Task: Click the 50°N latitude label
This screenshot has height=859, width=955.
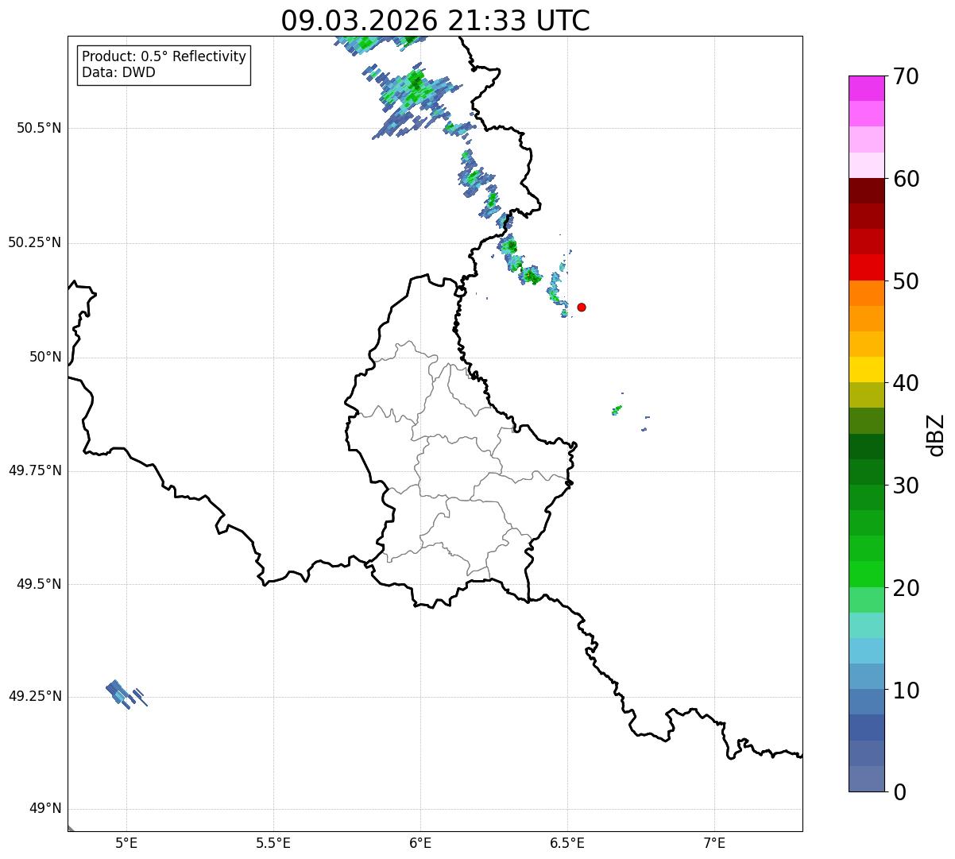Action: click(45, 357)
